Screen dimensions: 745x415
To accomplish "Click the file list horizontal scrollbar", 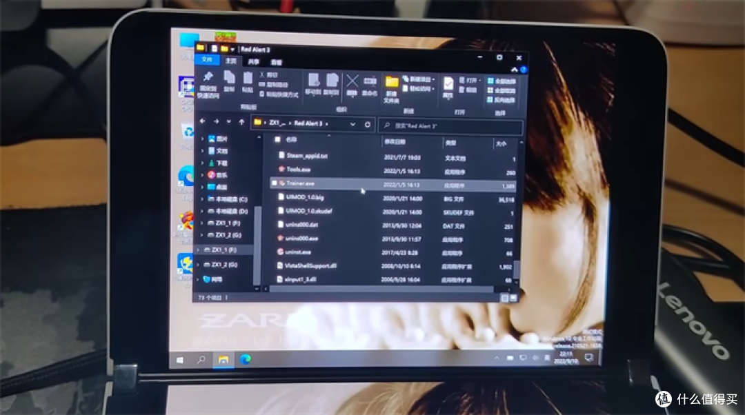I will click(381, 289).
